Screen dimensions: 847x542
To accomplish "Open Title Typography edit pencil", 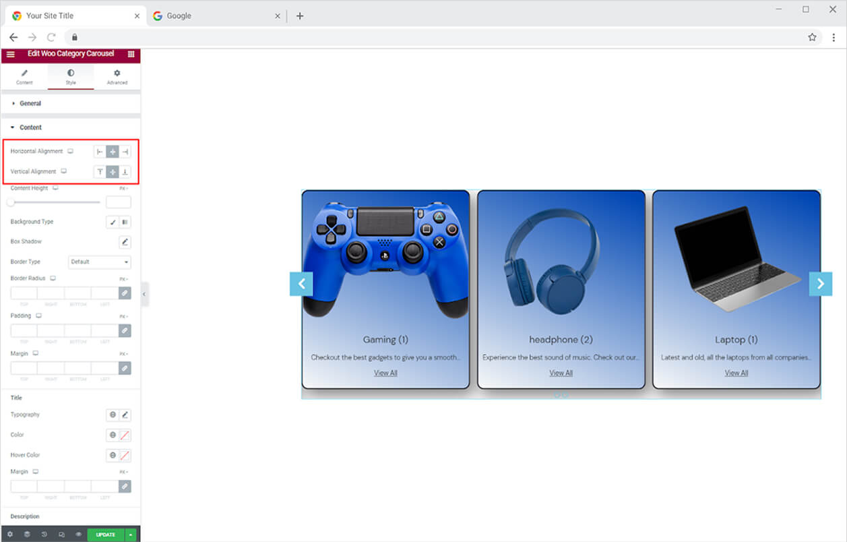I will [x=125, y=415].
